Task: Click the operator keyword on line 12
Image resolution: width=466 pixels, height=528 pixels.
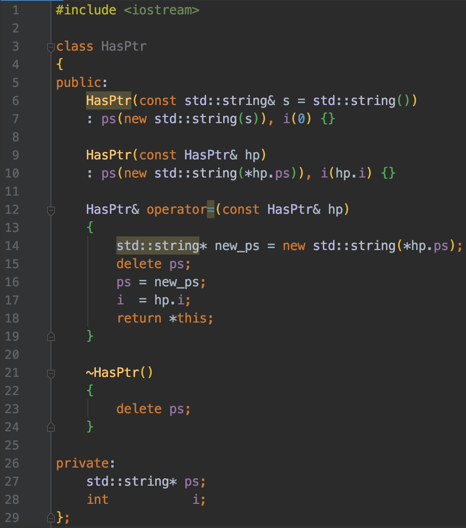Action: 177,209
